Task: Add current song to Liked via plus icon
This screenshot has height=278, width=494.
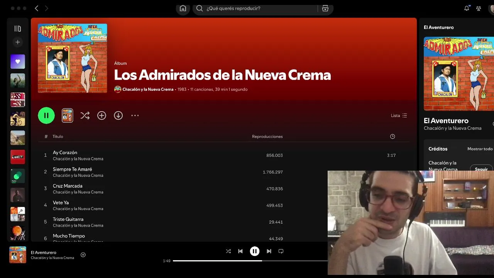Action: (83, 255)
